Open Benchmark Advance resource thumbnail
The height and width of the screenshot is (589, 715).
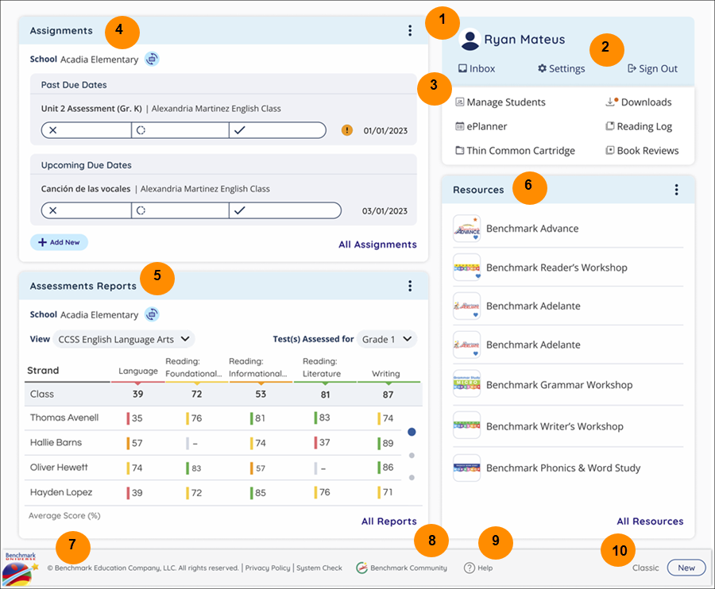click(466, 229)
